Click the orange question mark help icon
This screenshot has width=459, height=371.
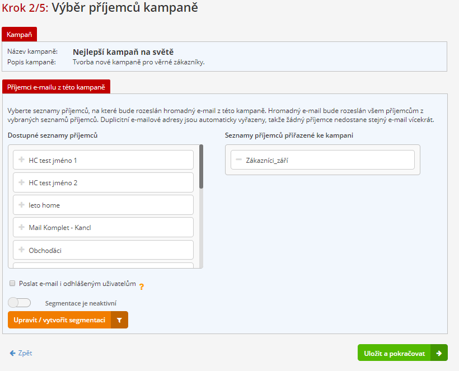click(142, 287)
